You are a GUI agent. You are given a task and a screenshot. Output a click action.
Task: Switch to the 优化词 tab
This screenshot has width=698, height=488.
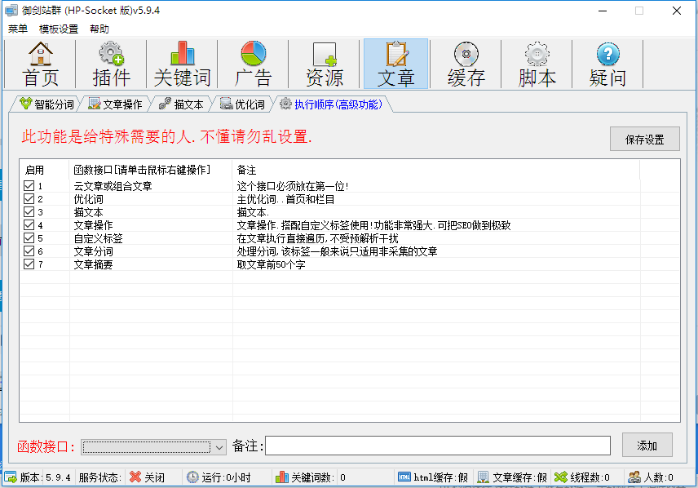[243, 104]
